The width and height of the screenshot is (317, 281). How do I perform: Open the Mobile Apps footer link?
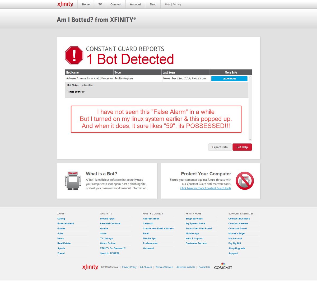(107, 219)
